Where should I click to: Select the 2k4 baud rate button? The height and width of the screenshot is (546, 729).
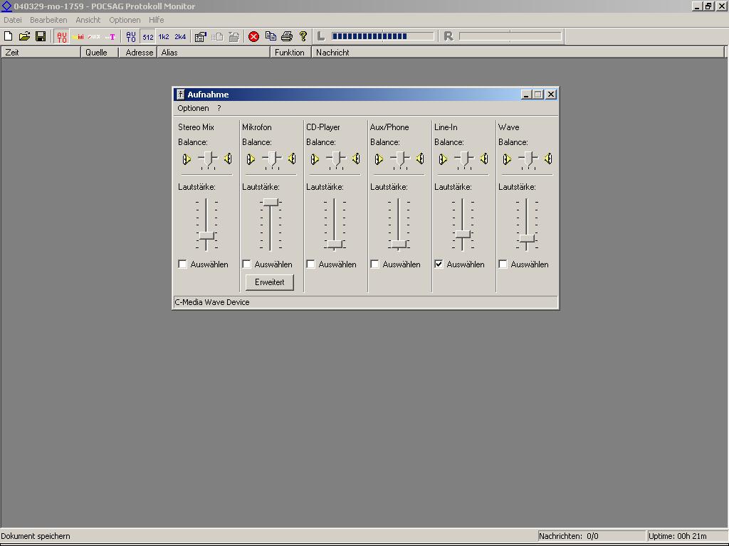coord(180,36)
